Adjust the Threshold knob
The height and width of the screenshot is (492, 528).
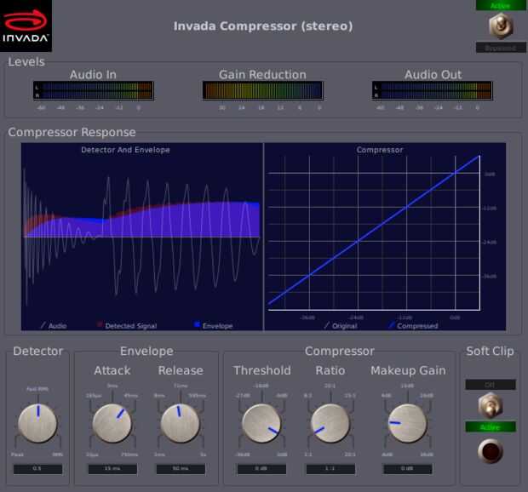[x=261, y=423]
